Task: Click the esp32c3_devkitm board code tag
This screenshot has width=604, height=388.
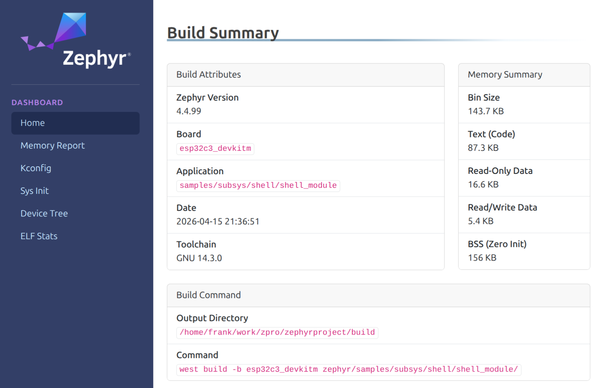Action: [215, 149]
